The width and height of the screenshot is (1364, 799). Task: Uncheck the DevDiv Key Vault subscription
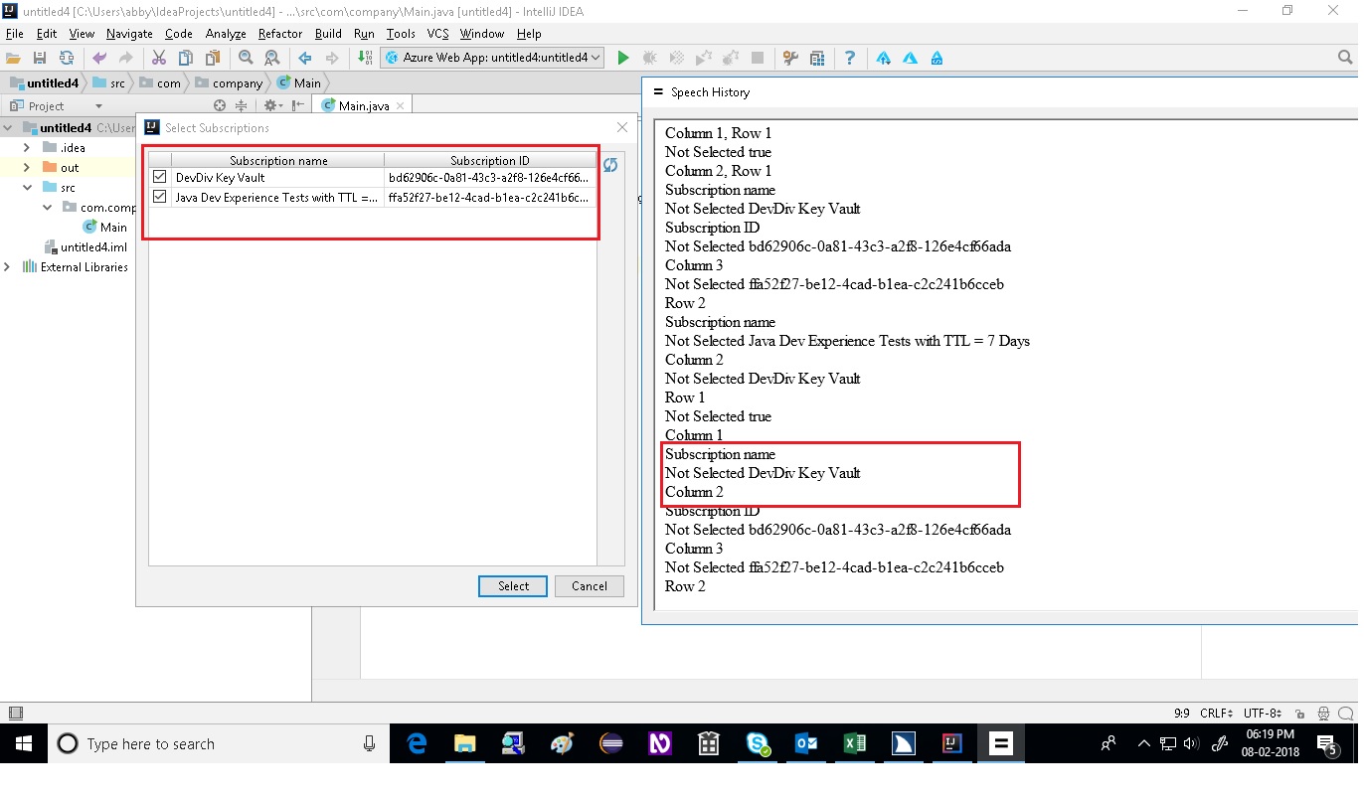click(x=159, y=177)
